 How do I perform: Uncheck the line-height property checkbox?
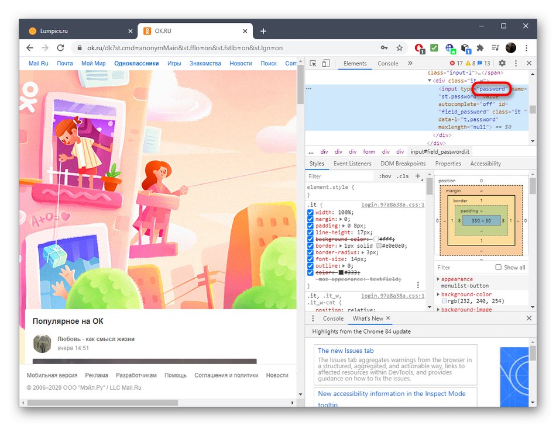310,233
